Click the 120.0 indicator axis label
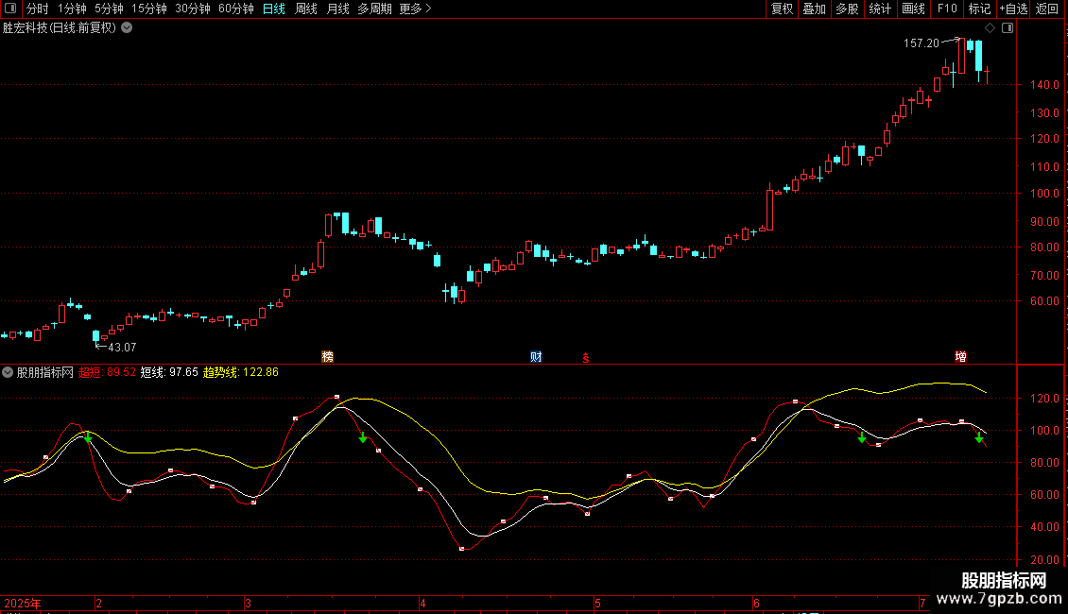This screenshot has width=1068, height=614. 1044,399
